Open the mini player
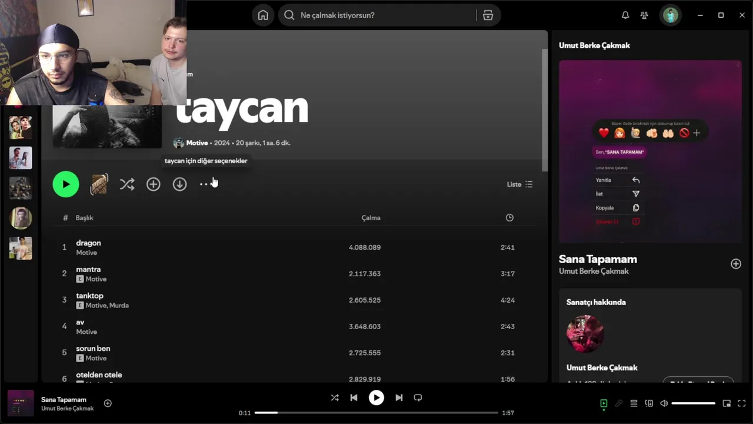This screenshot has width=753, height=424. pos(727,403)
